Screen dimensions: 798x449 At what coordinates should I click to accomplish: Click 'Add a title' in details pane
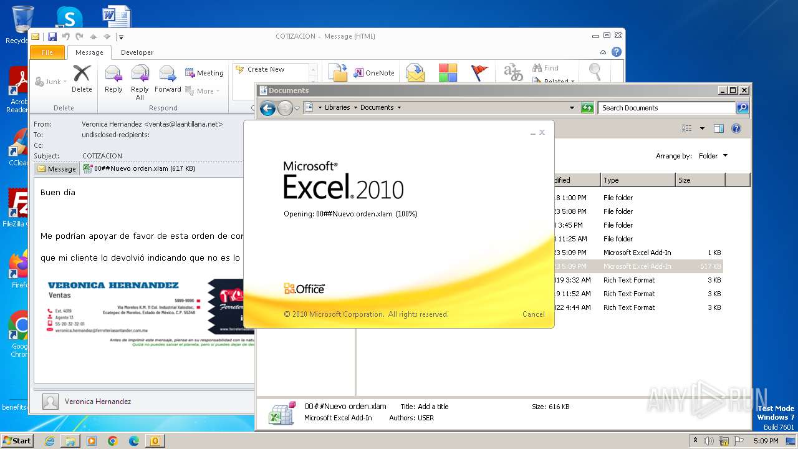pyautogui.click(x=433, y=407)
